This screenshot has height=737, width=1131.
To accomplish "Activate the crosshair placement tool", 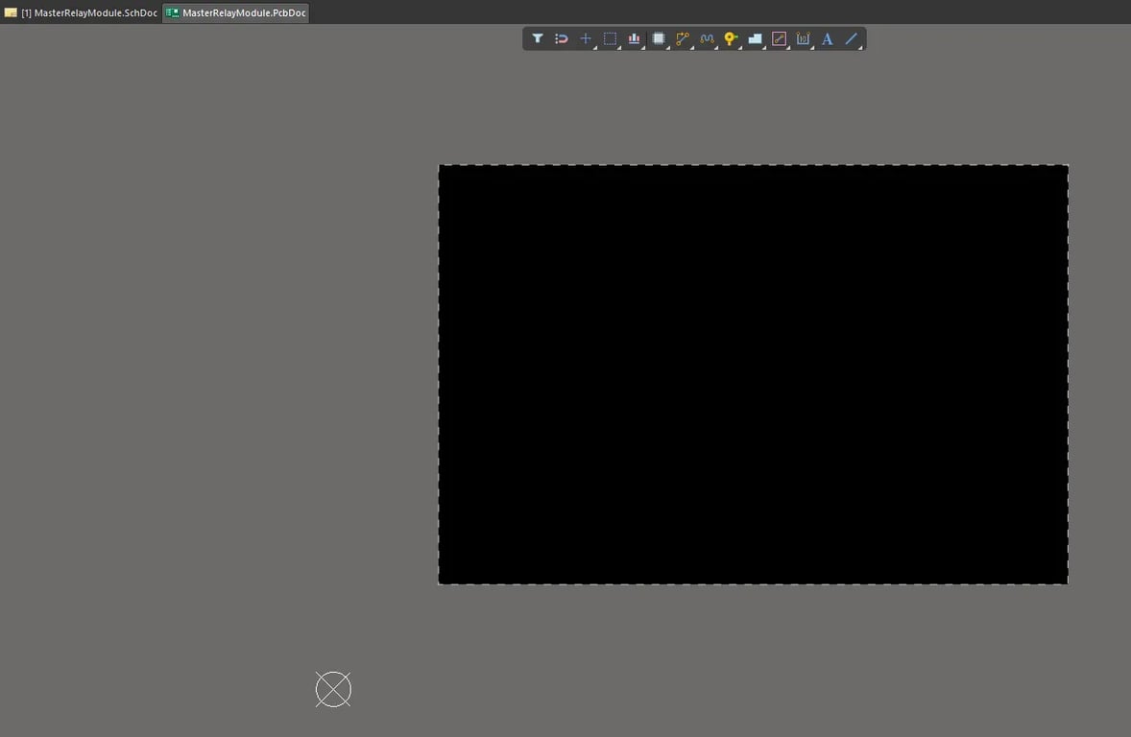I will 586,38.
